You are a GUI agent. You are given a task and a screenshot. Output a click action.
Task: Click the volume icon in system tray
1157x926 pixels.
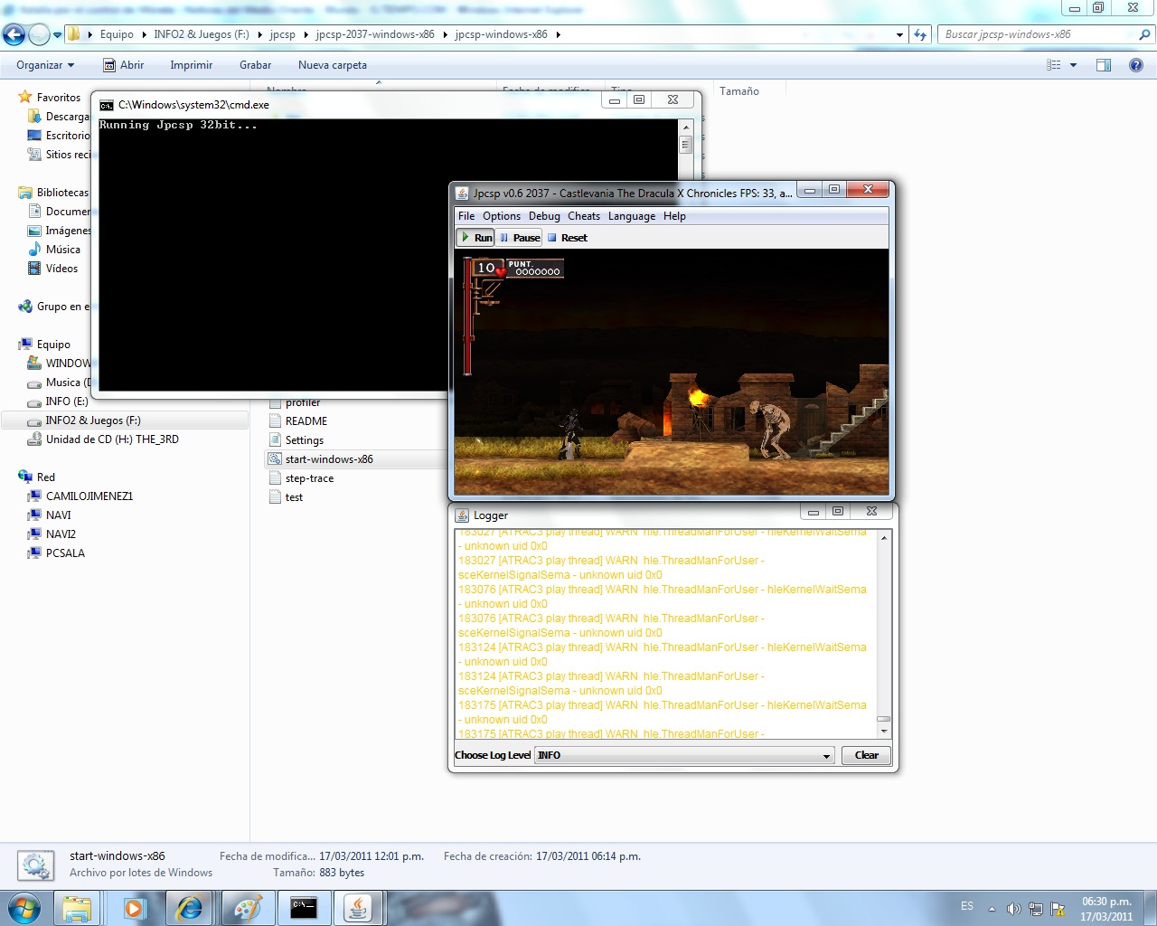(1013, 909)
